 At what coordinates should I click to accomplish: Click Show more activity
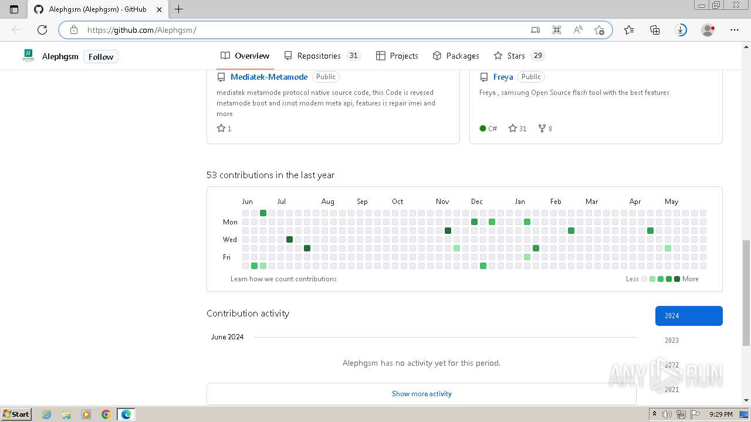421,394
